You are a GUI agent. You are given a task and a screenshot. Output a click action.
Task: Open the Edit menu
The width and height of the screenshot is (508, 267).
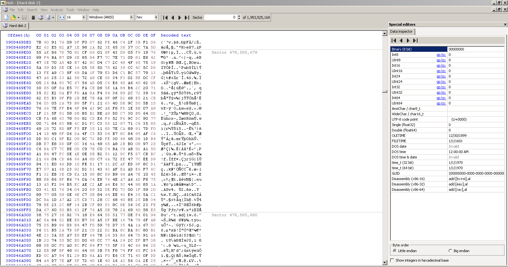pos(21,10)
